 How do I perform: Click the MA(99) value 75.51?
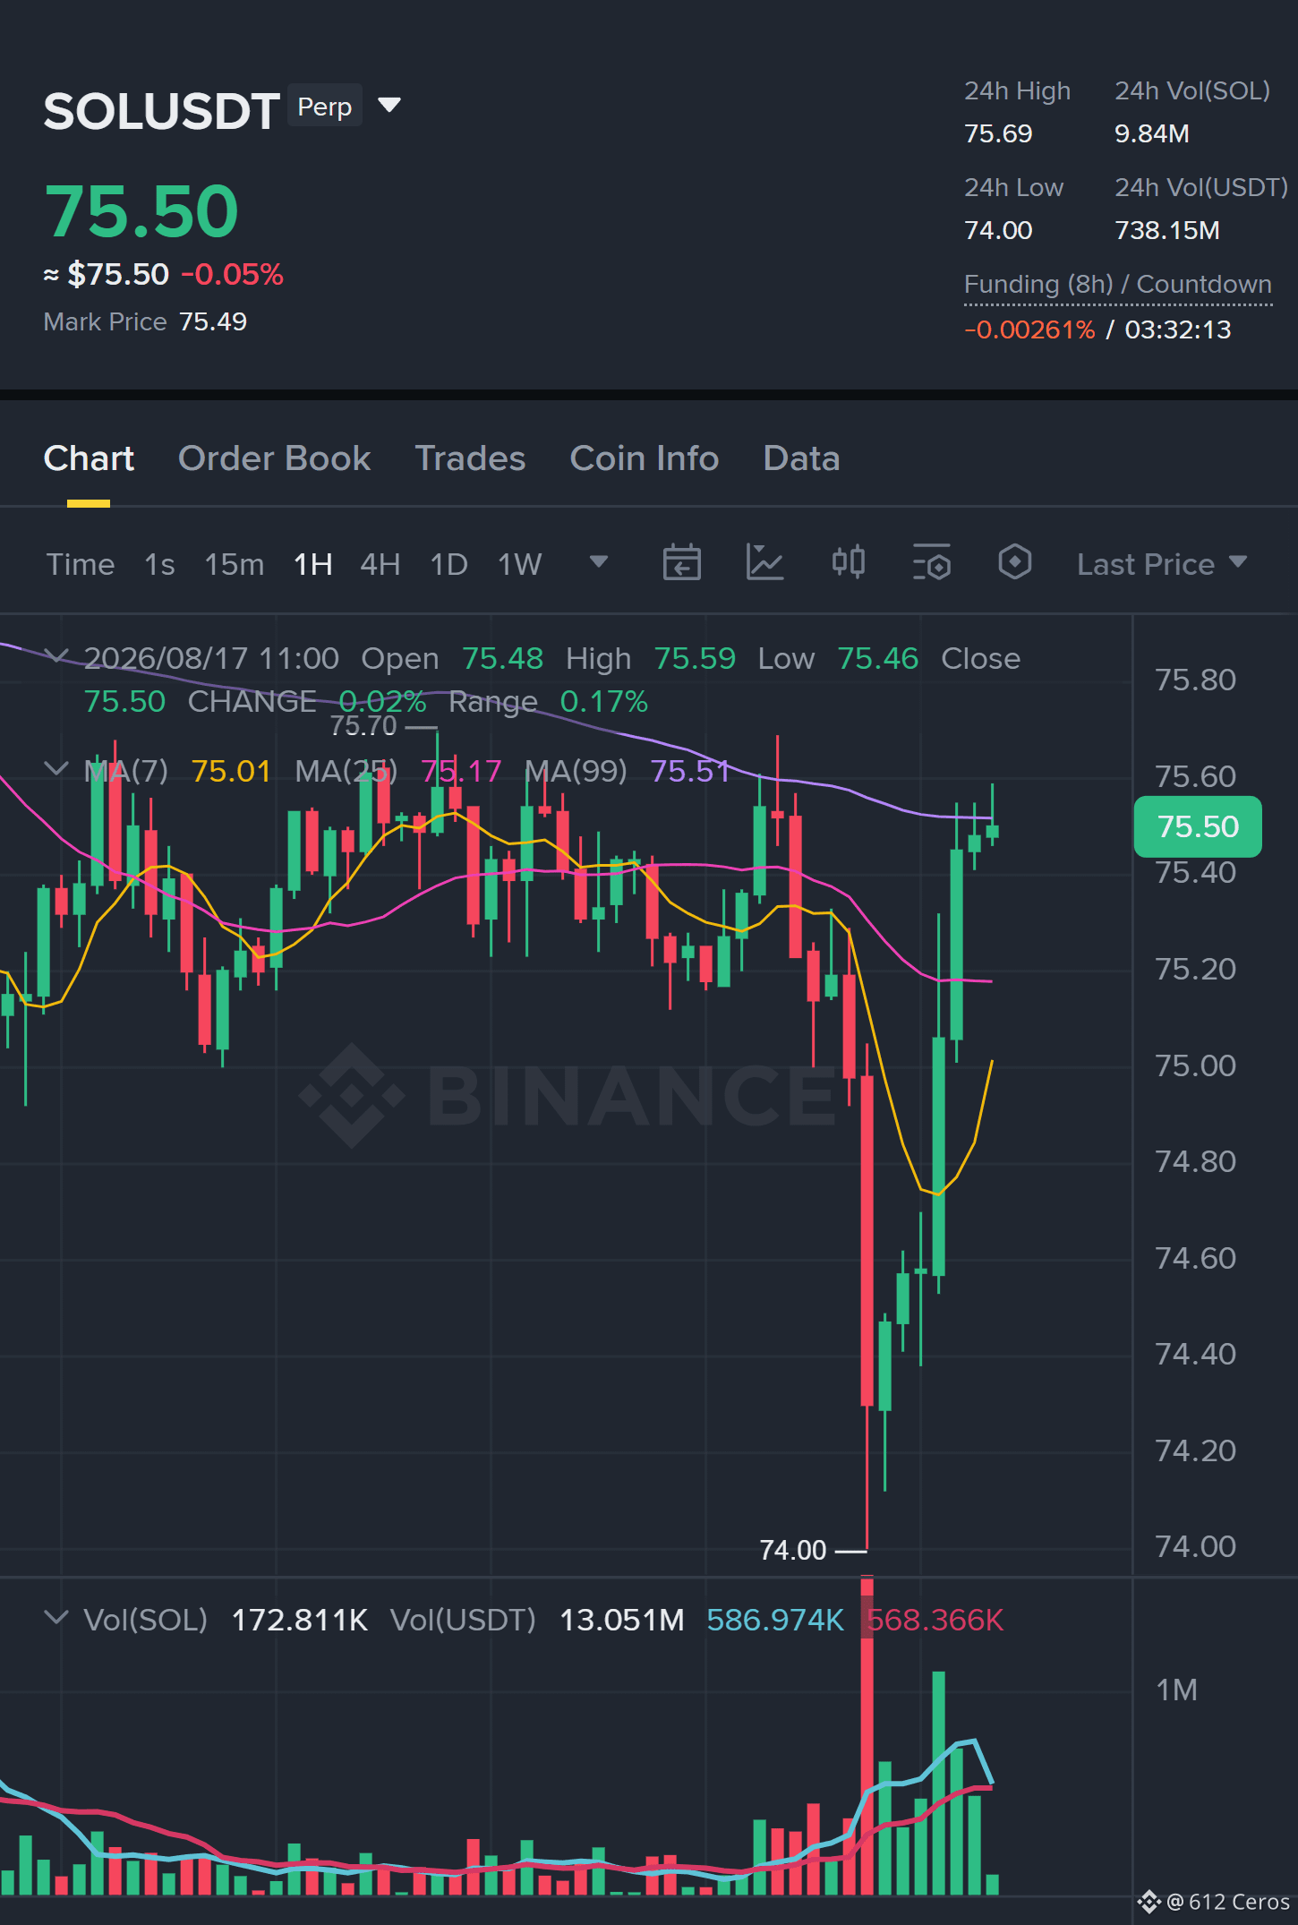tap(690, 771)
